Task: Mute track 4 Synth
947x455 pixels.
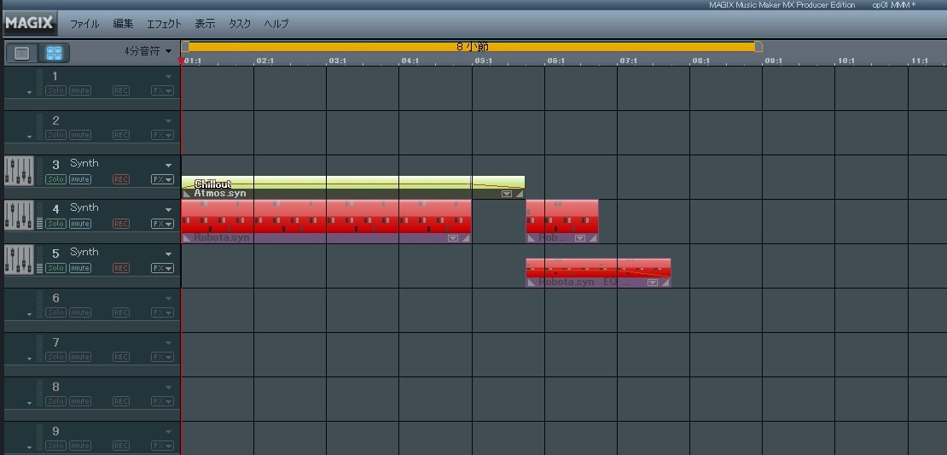Action: [80, 224]
